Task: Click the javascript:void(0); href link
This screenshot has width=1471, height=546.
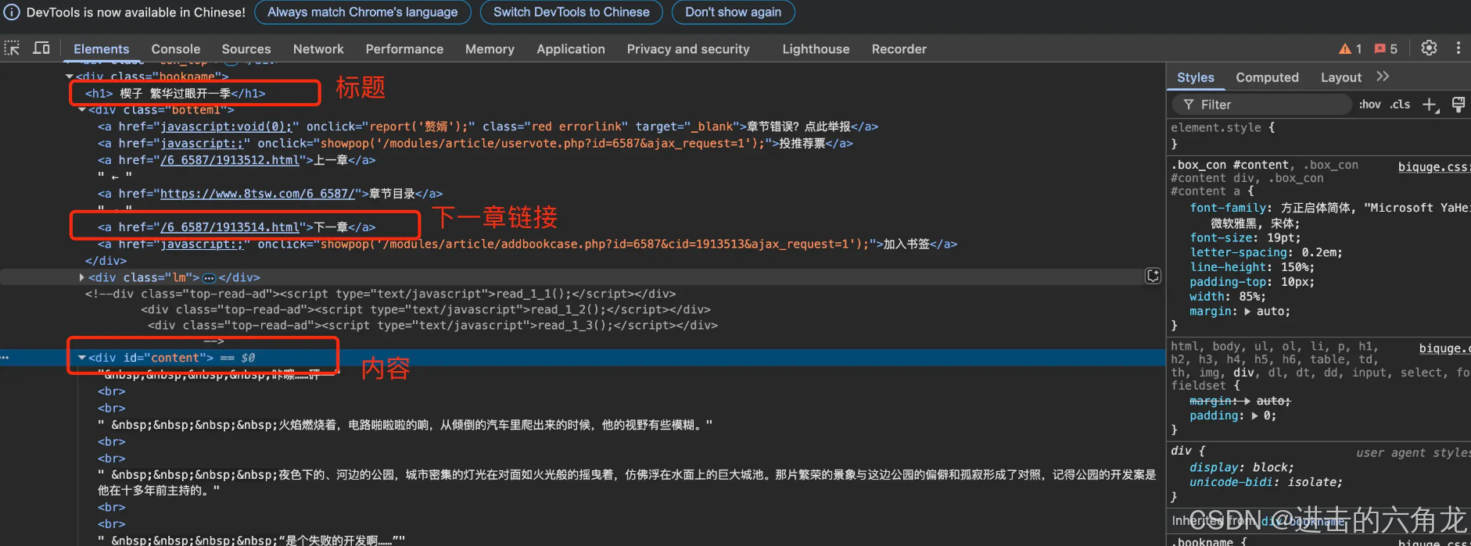Action: [226, 127]
